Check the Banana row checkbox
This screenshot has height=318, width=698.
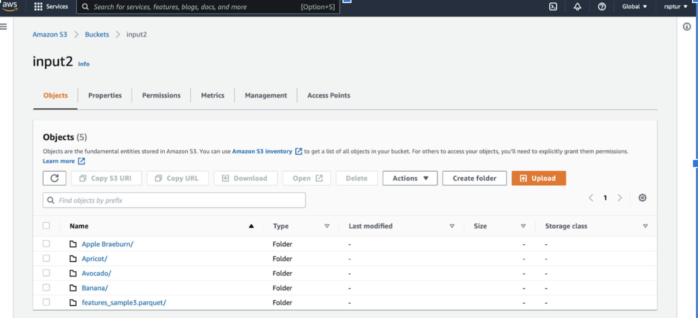pyautogui.click(x=47, y=287)
